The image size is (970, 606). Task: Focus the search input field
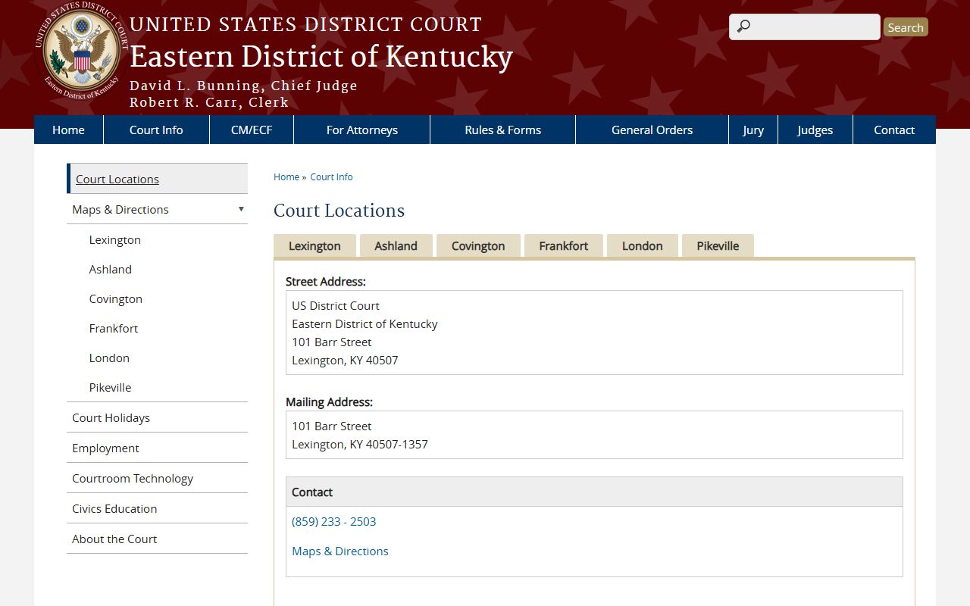[805, 27]
